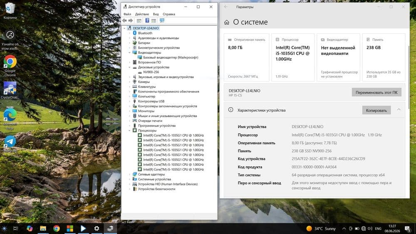
Task: Open Telegram desktop shortcut
Action: [x=10, y=144]
